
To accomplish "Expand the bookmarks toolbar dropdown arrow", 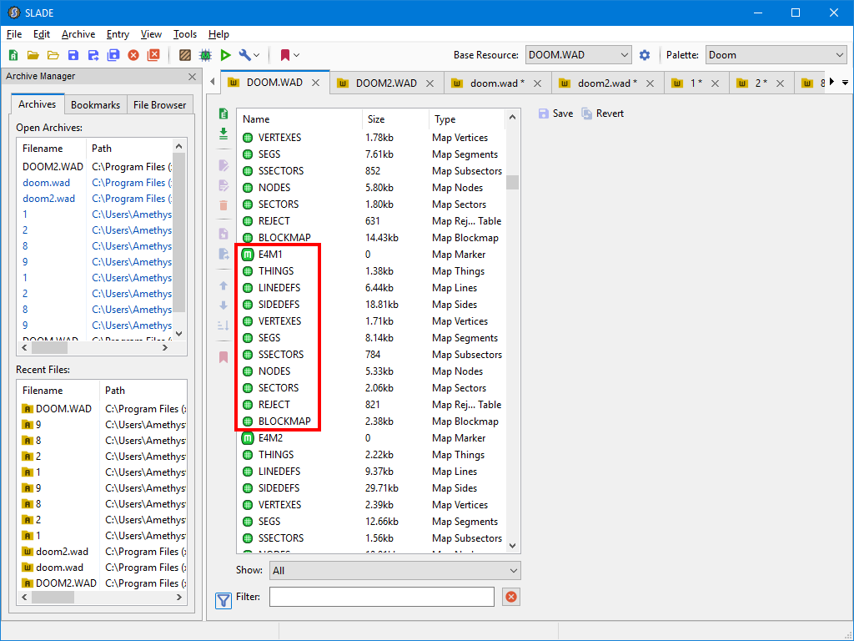I will click(x=297, y=55).
